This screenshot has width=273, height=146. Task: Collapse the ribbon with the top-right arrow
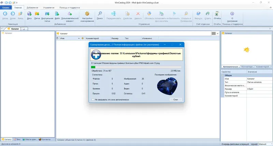click(x=271, y=7)
